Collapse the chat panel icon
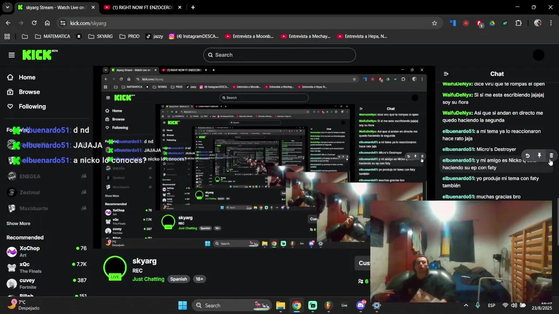 [446, 74]
